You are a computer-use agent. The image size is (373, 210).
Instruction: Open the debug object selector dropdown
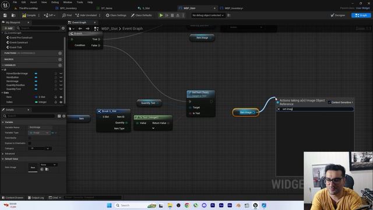click(208, 15)
